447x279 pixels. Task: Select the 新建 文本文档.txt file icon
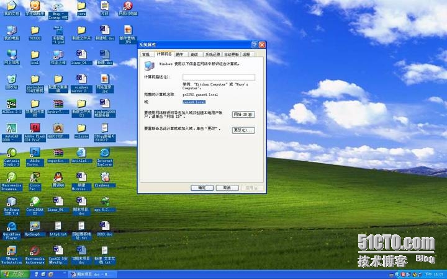point(105,255)
